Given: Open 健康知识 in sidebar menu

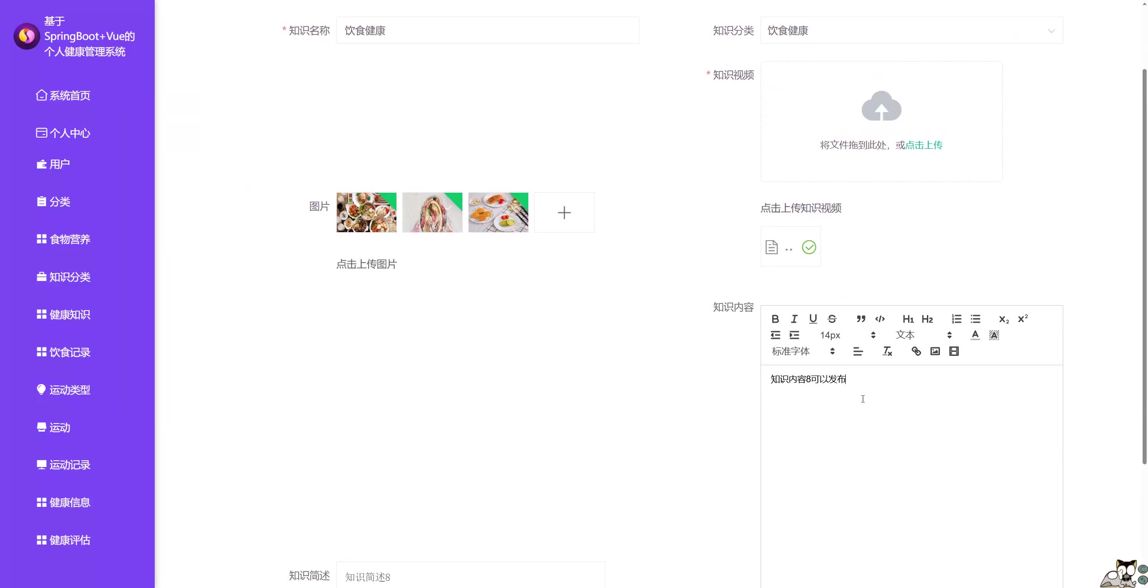Looking at the screenshot, I should click(70, 315).
